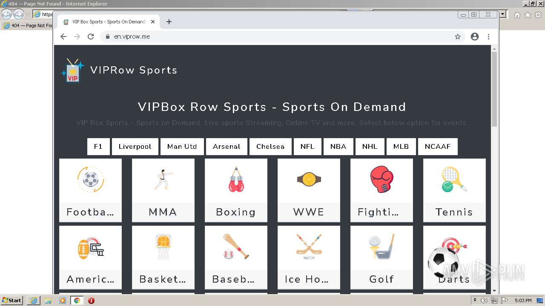Choose the WWE championship belt icon
Image resolution: width=545 pixels, height=306 pixels.
pyautogui.click(x=309, y=179)
